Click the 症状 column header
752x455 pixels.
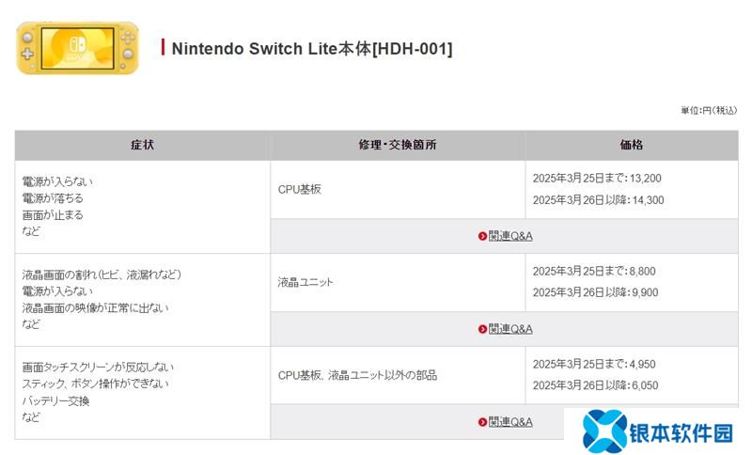click(x=142, y=146)
